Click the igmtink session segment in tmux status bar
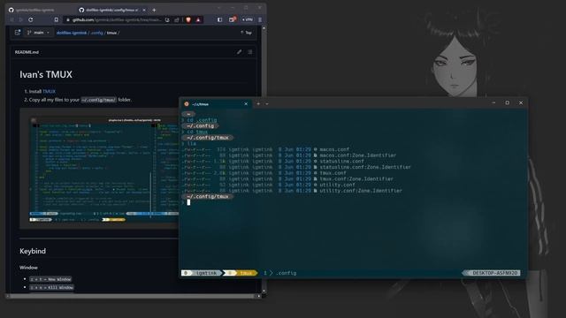The width and height of the screenshot is (566, 318). pos(202,273)
